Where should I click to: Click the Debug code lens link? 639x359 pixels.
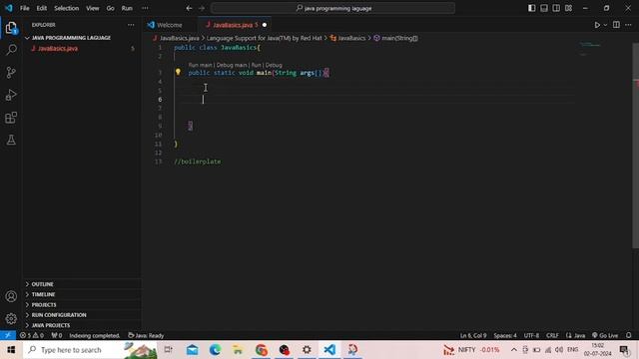pos(274,65)
